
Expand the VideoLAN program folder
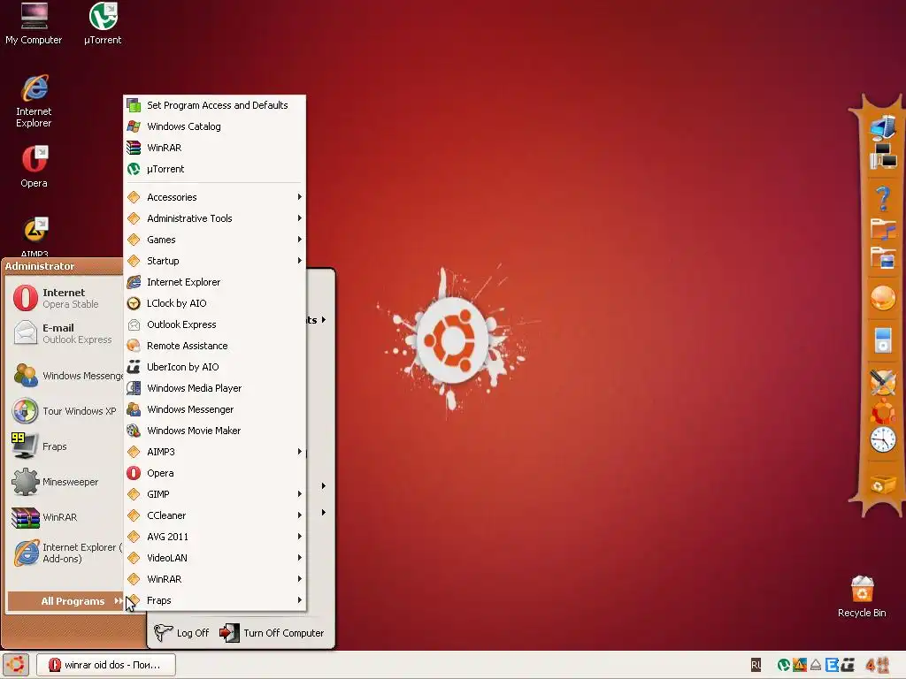(214, 558)
